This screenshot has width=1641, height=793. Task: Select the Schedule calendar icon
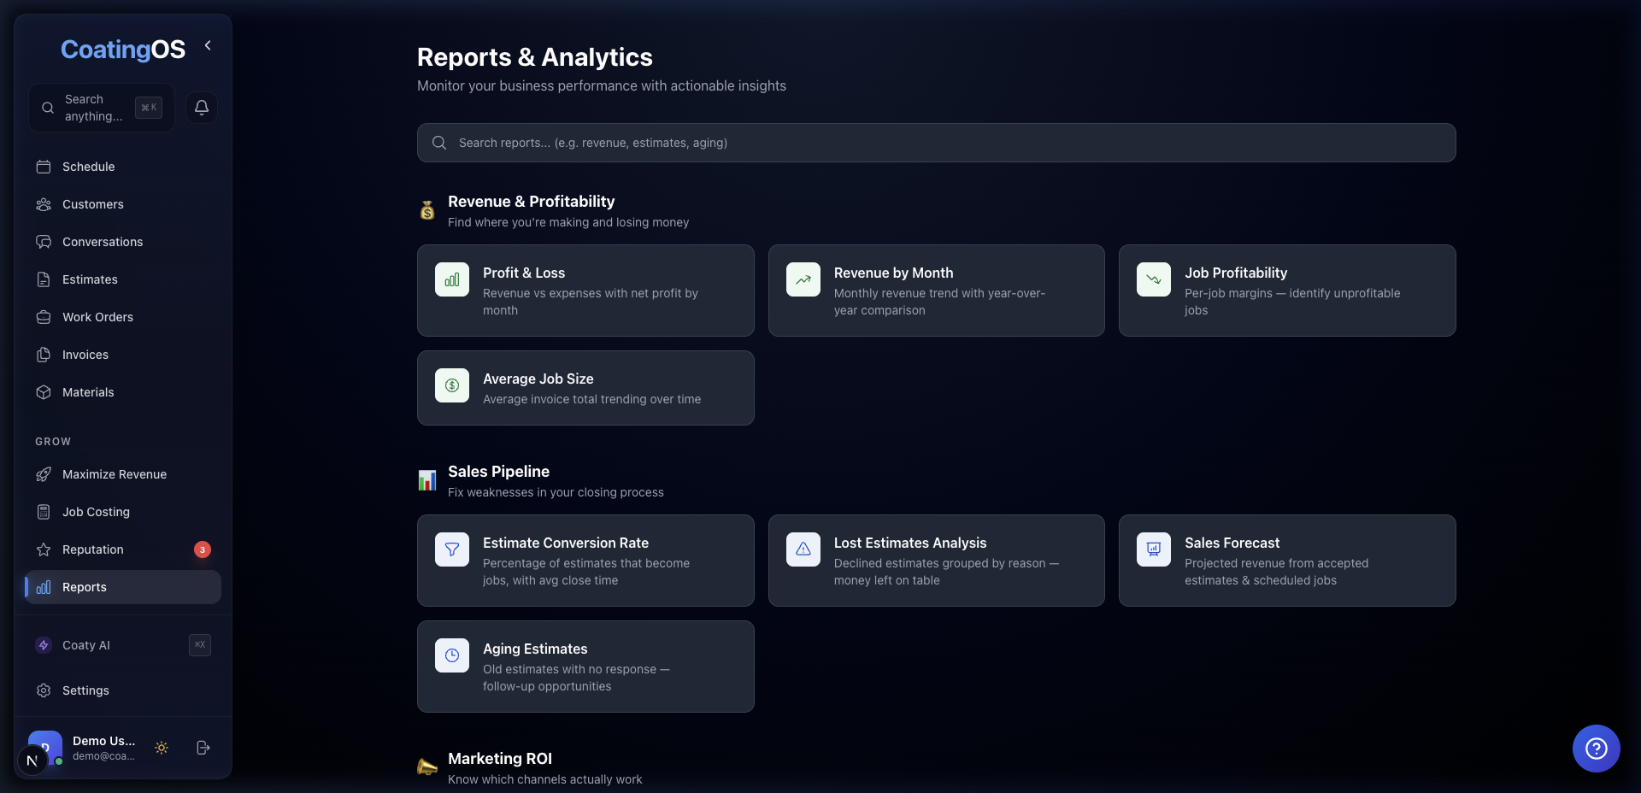pos(44,167)
